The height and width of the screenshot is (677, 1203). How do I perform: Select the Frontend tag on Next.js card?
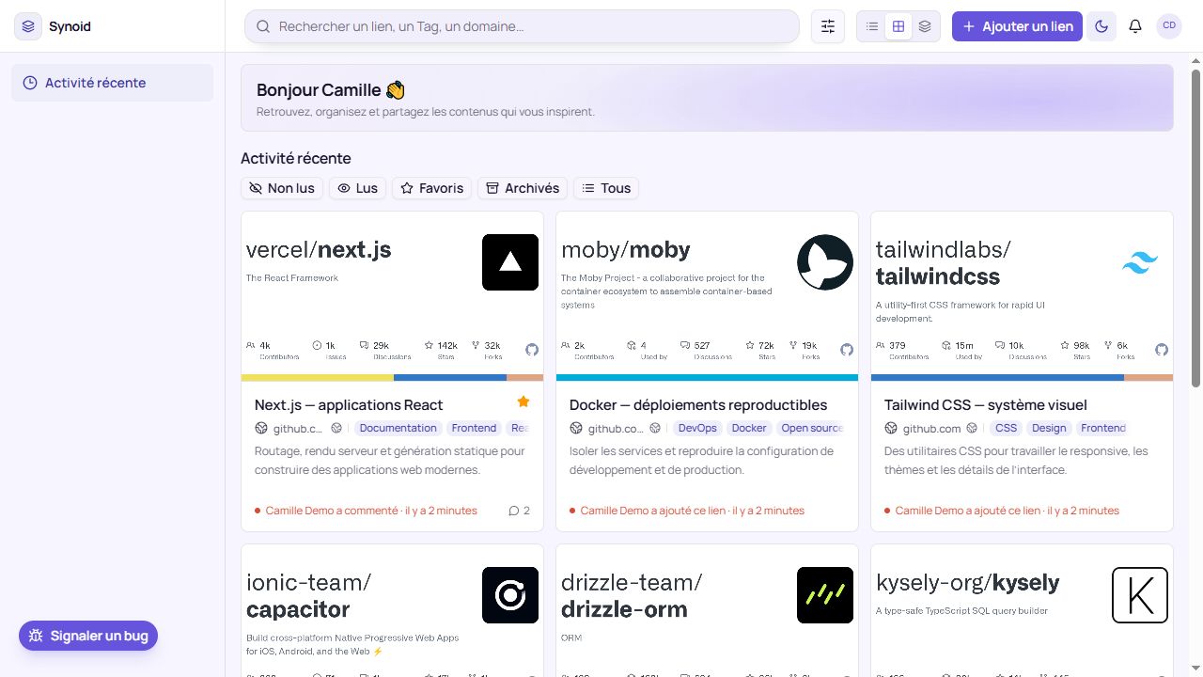pyautogui.click(x=474, y=428)
